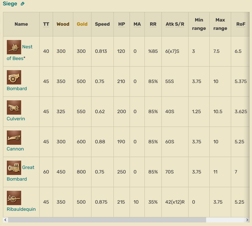
Task: Select the 6.5 RoF value
Action: click(238, 51)
